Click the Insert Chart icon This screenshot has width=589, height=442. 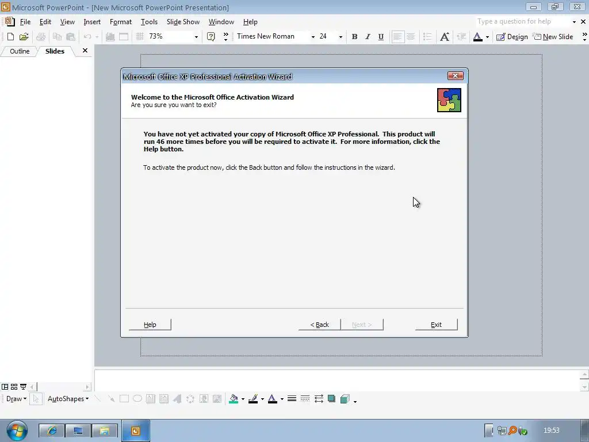pos(110,36)
